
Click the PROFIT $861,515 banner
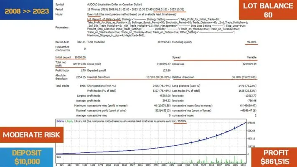pyautogui.click(x=274, y=157)
